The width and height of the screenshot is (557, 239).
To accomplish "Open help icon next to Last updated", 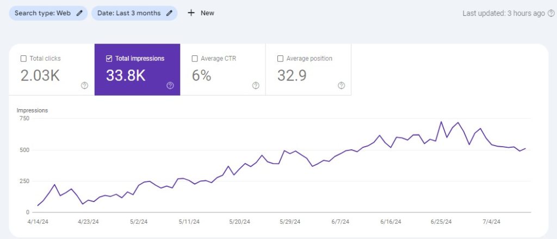I will (550, 14).
